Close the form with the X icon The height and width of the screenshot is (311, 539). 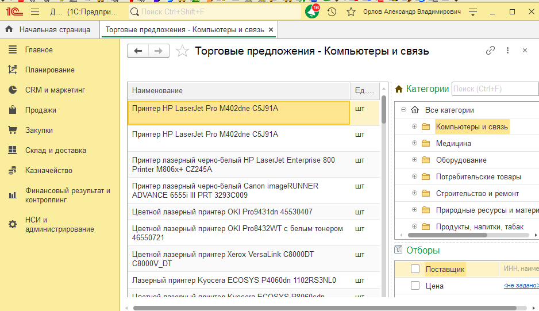(525, 51)
